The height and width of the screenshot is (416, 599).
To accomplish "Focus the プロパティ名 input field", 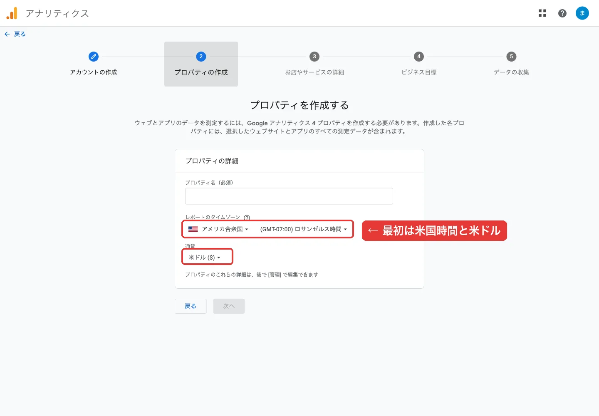I will [x=289, y=196].
